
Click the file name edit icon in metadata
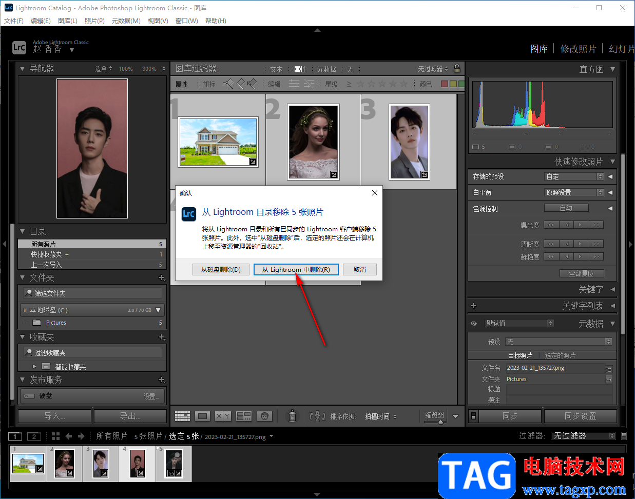pos(609,368)
